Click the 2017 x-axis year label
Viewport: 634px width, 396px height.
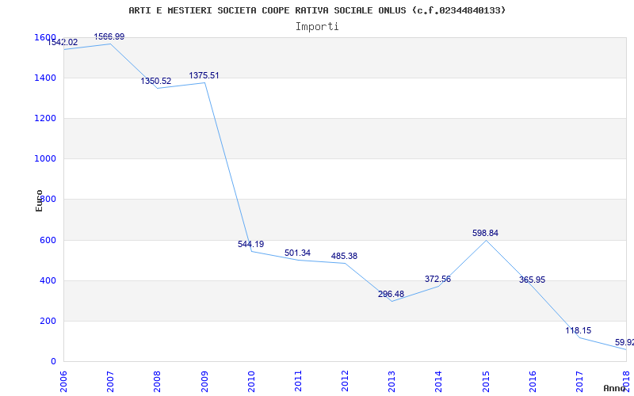pos(579,382)
